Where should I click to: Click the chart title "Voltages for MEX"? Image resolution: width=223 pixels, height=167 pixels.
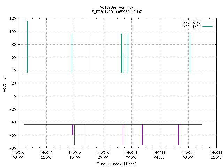tap(117, 7)
